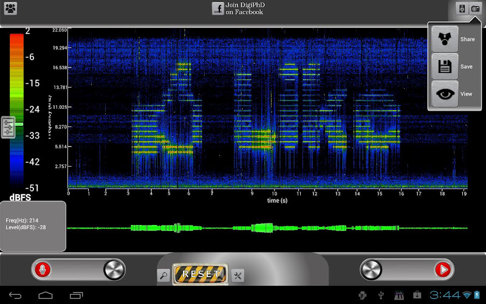The width and height of the screenshot is (486, 304).
Task: Tap the magnifier zoom icon
Action: pos(163,275)
